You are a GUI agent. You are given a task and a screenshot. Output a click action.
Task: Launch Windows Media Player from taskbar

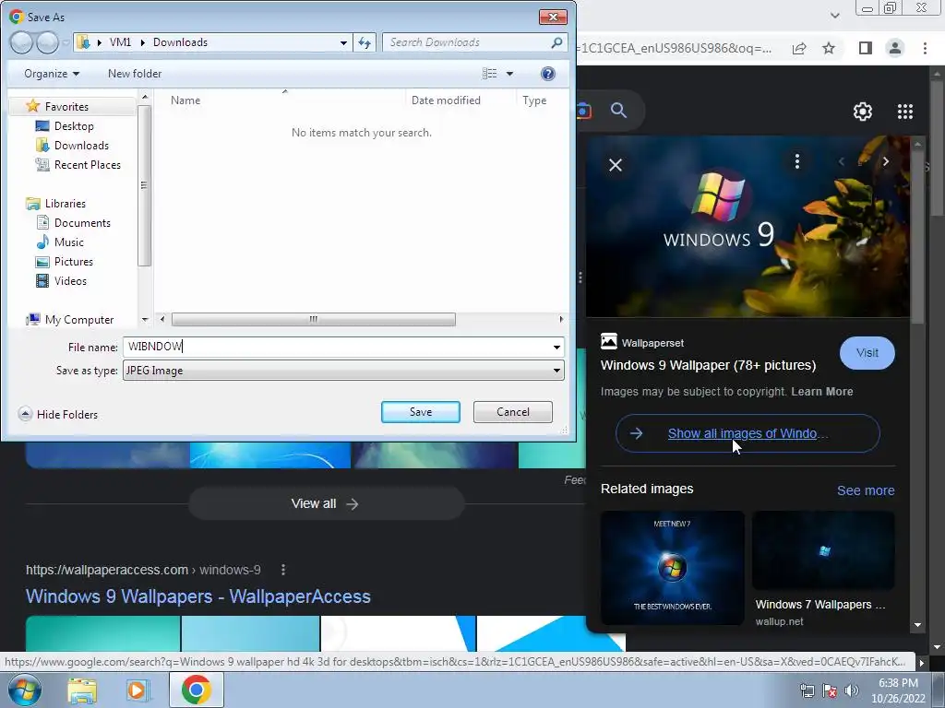click(x=138, y=690)
